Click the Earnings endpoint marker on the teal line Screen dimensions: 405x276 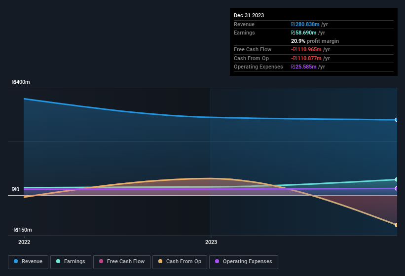coord(397,179)
